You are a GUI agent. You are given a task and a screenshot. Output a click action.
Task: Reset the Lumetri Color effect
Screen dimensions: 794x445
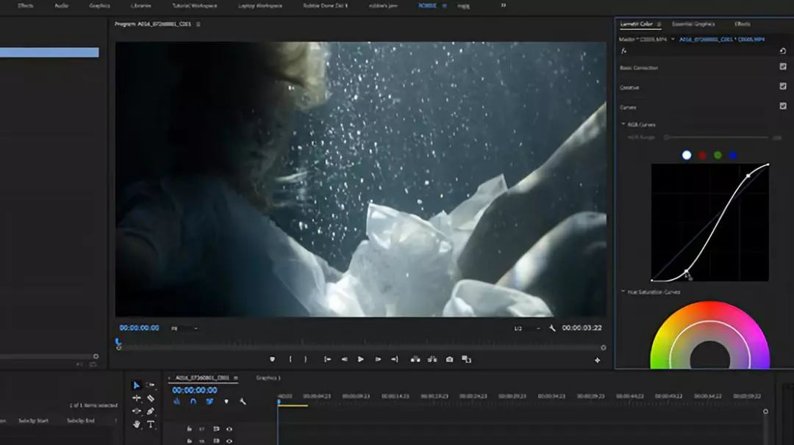coord(782,51)
